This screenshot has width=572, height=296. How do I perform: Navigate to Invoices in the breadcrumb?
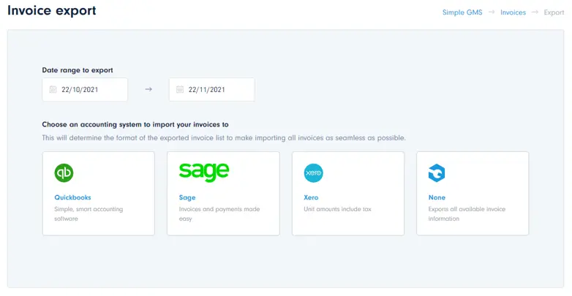coord(513,12)
